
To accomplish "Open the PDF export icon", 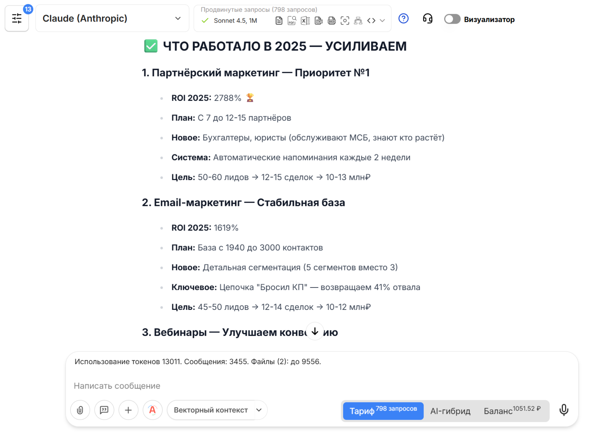I will coord(291,20).
